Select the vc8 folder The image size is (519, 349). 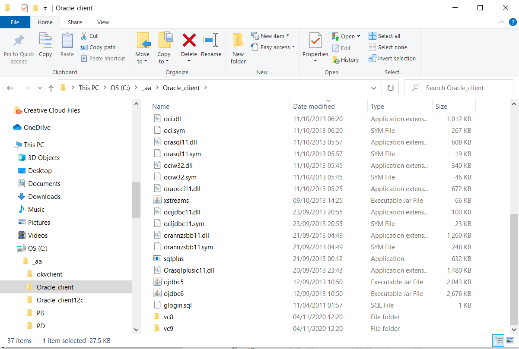[169, 317]
